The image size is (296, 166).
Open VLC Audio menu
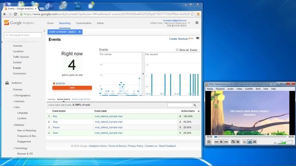pyautogui.click(x=230, y=89)
